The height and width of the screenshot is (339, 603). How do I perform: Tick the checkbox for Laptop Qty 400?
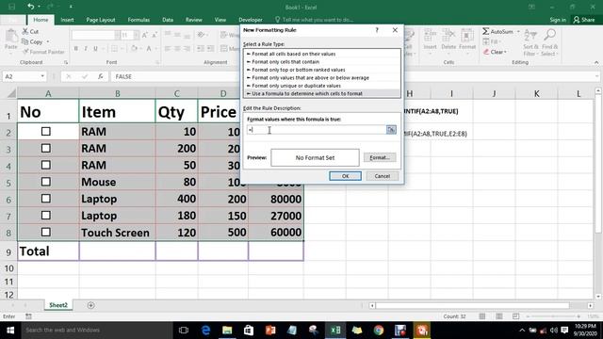coord(46,199)
